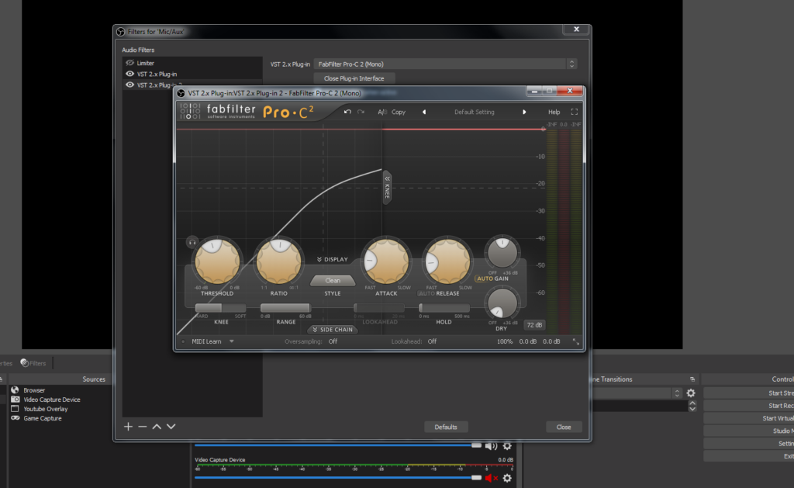Enter full screen mode in Pro-C 2

pos(575,112)
